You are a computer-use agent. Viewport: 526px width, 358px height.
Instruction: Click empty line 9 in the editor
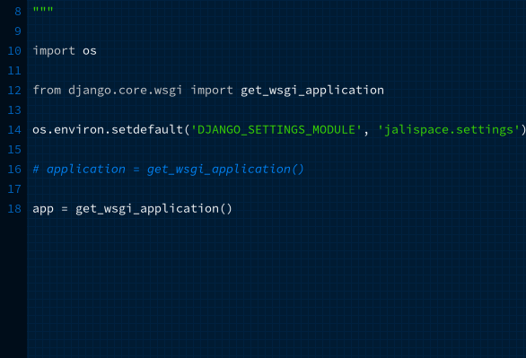pos(276,31)
